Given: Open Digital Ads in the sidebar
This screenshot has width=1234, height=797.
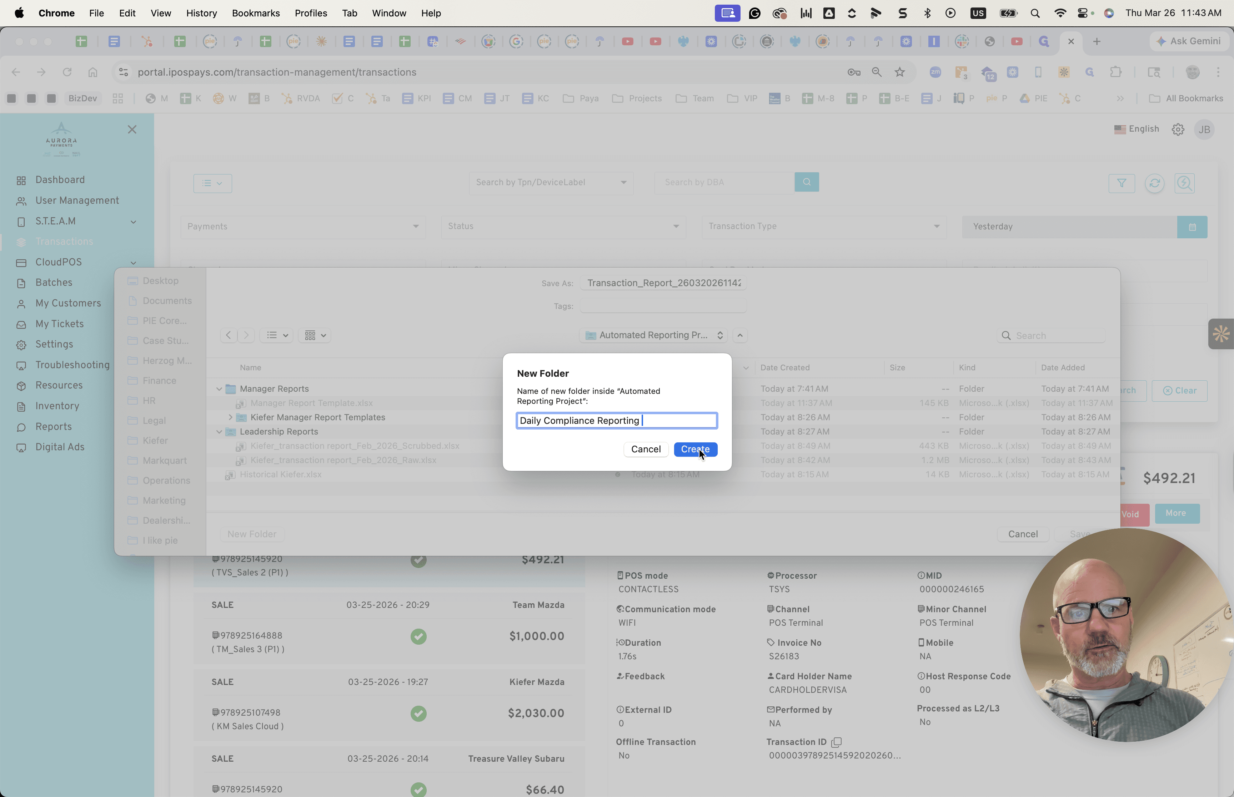Looking at the screenshot, I should pos(60,447).
